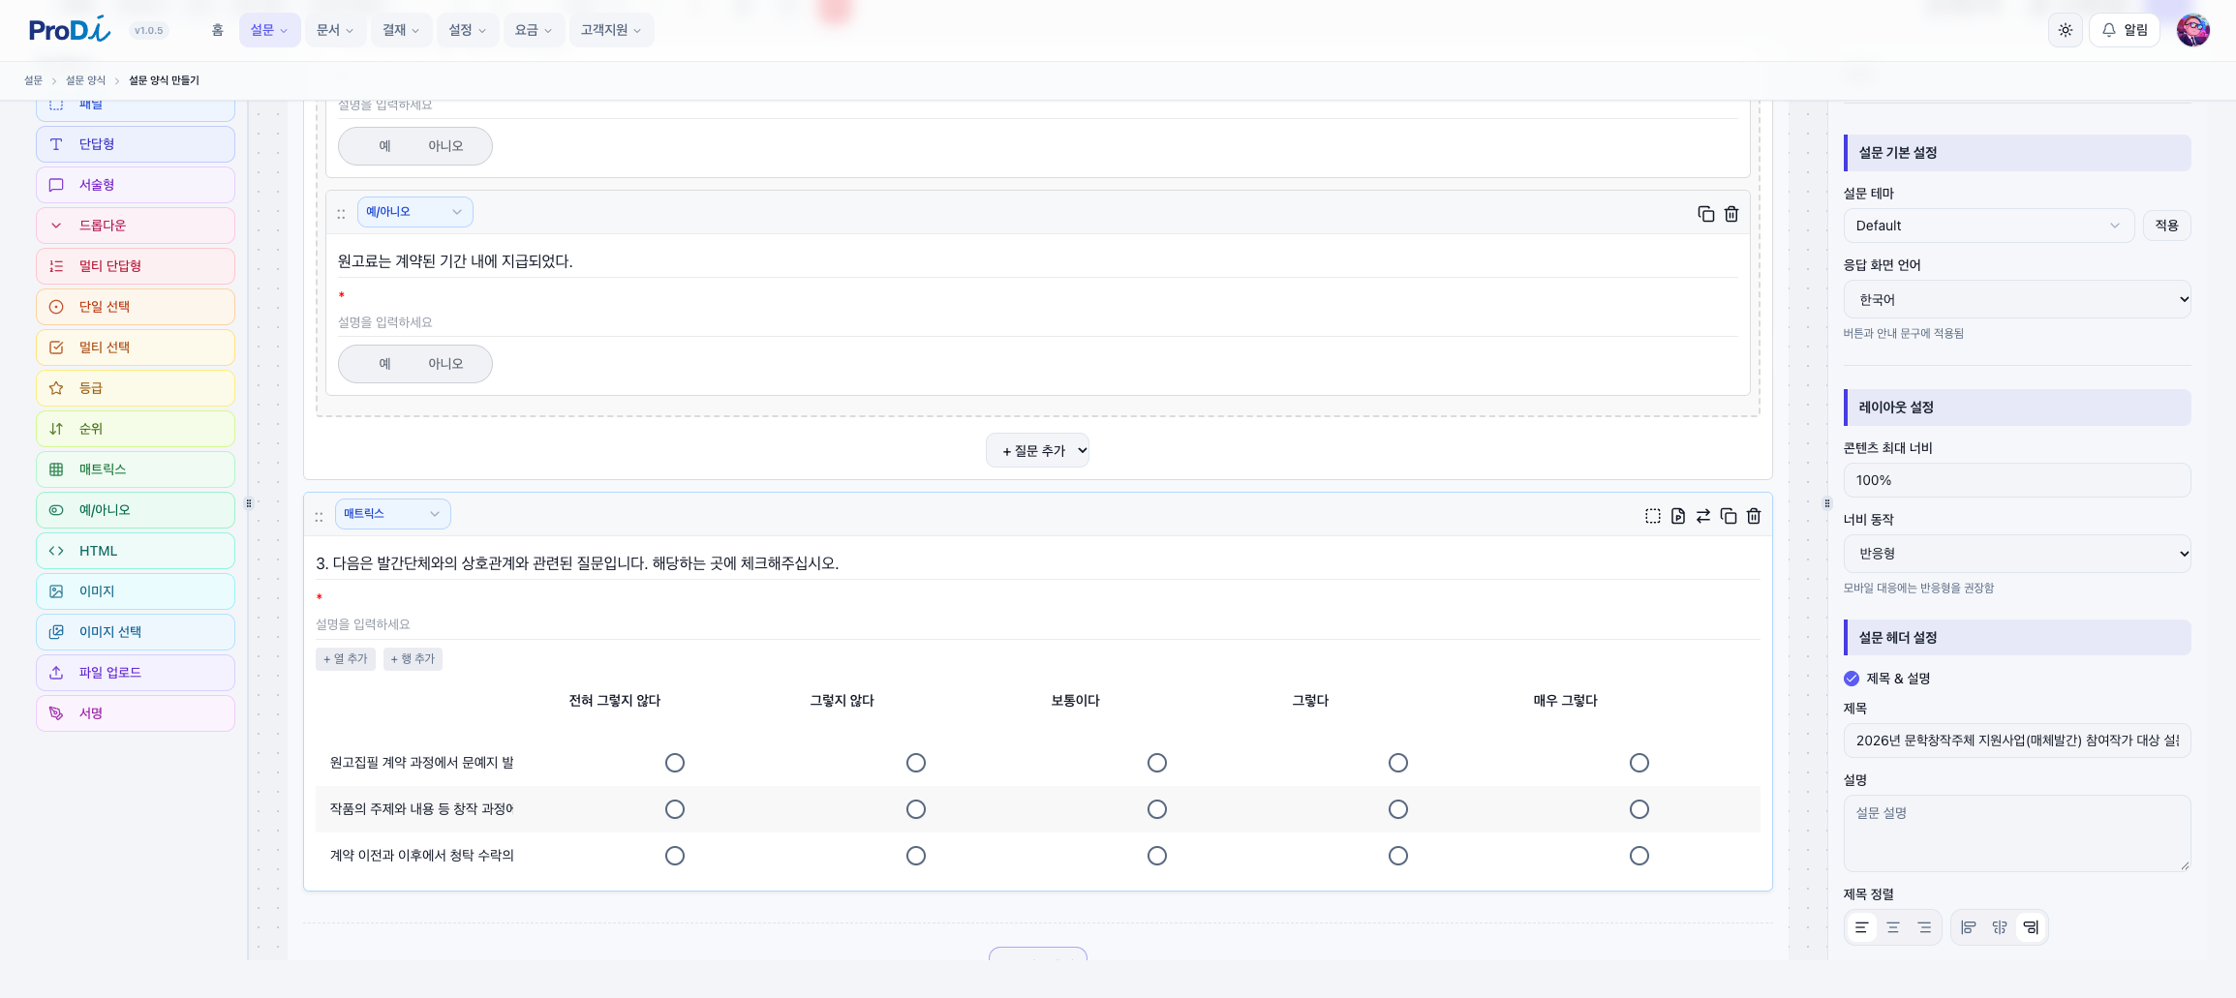2236x998 pixels.
Task: Click the page file icon on 매트릭스 question
Action: tap(1678, 516)
